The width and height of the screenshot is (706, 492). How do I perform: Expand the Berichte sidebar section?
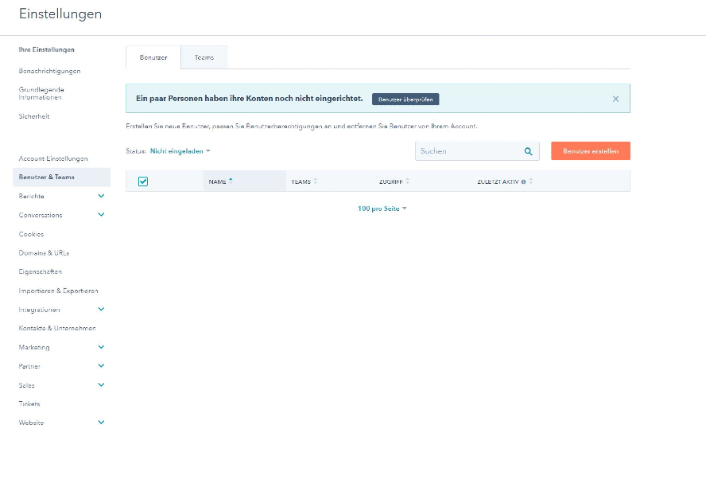101,196
